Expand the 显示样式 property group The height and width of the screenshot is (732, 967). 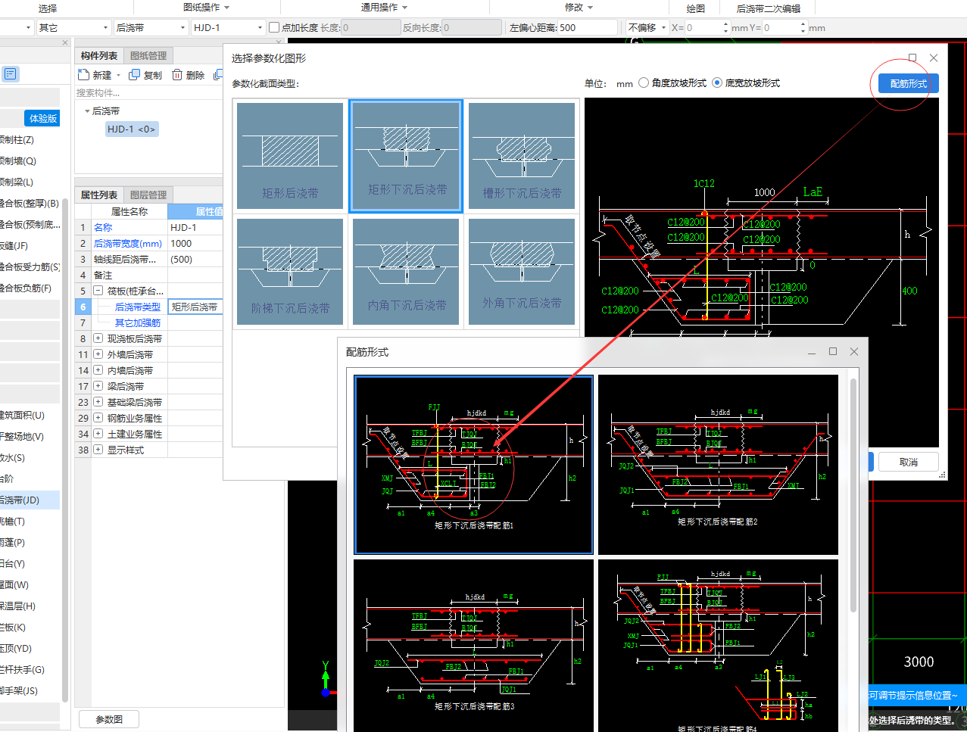point(98,450)
